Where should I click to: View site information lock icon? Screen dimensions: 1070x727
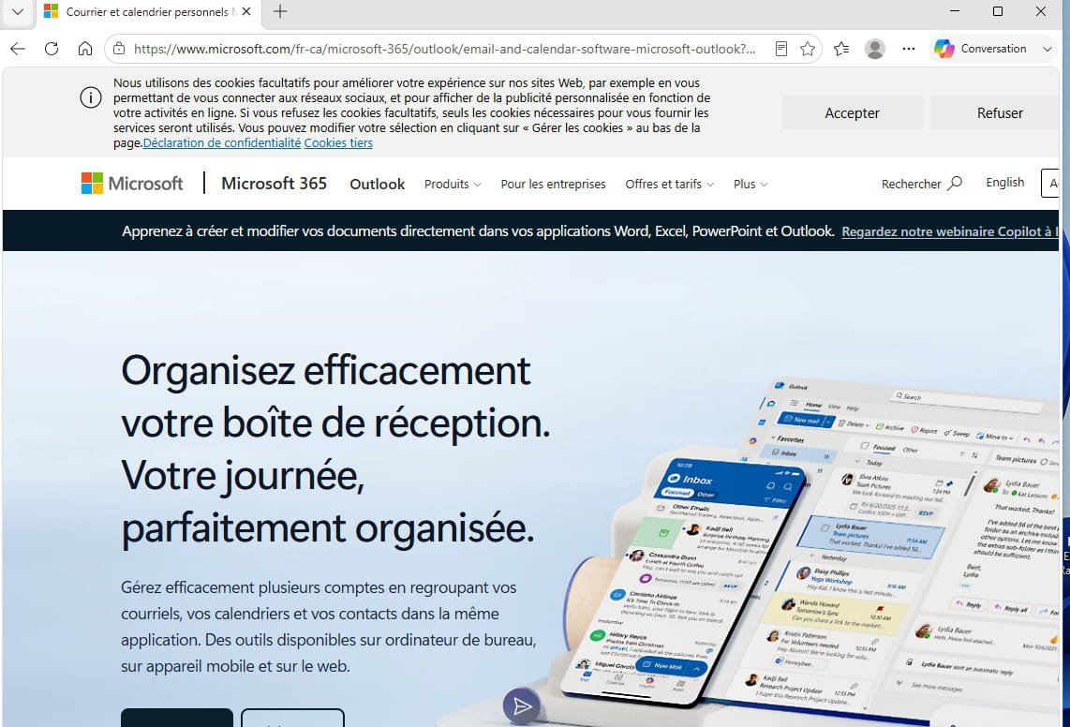(119, 49)
